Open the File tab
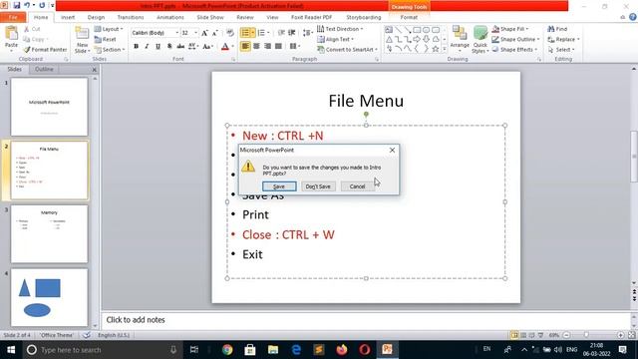638x359 pixels. [x=13, y=17]
